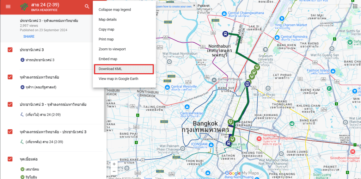
Task: Click Samitivej Sukhumvit Hospital marker icon
Action: click(x=259, y=138)
